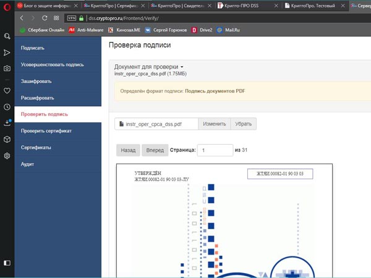Toggle the sidebar panel icon at bottom
The width and height of the screenshot is (371, 278).
(x=7, y=263)
